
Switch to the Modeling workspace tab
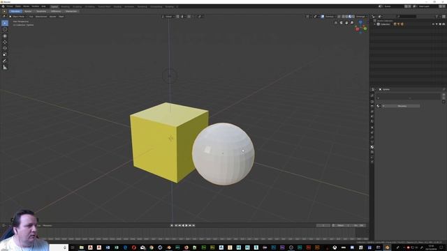coord(65,6)
